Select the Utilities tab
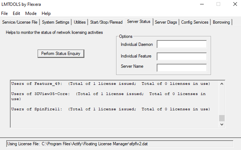Viewport: 241px width, 150px height. 80,22
